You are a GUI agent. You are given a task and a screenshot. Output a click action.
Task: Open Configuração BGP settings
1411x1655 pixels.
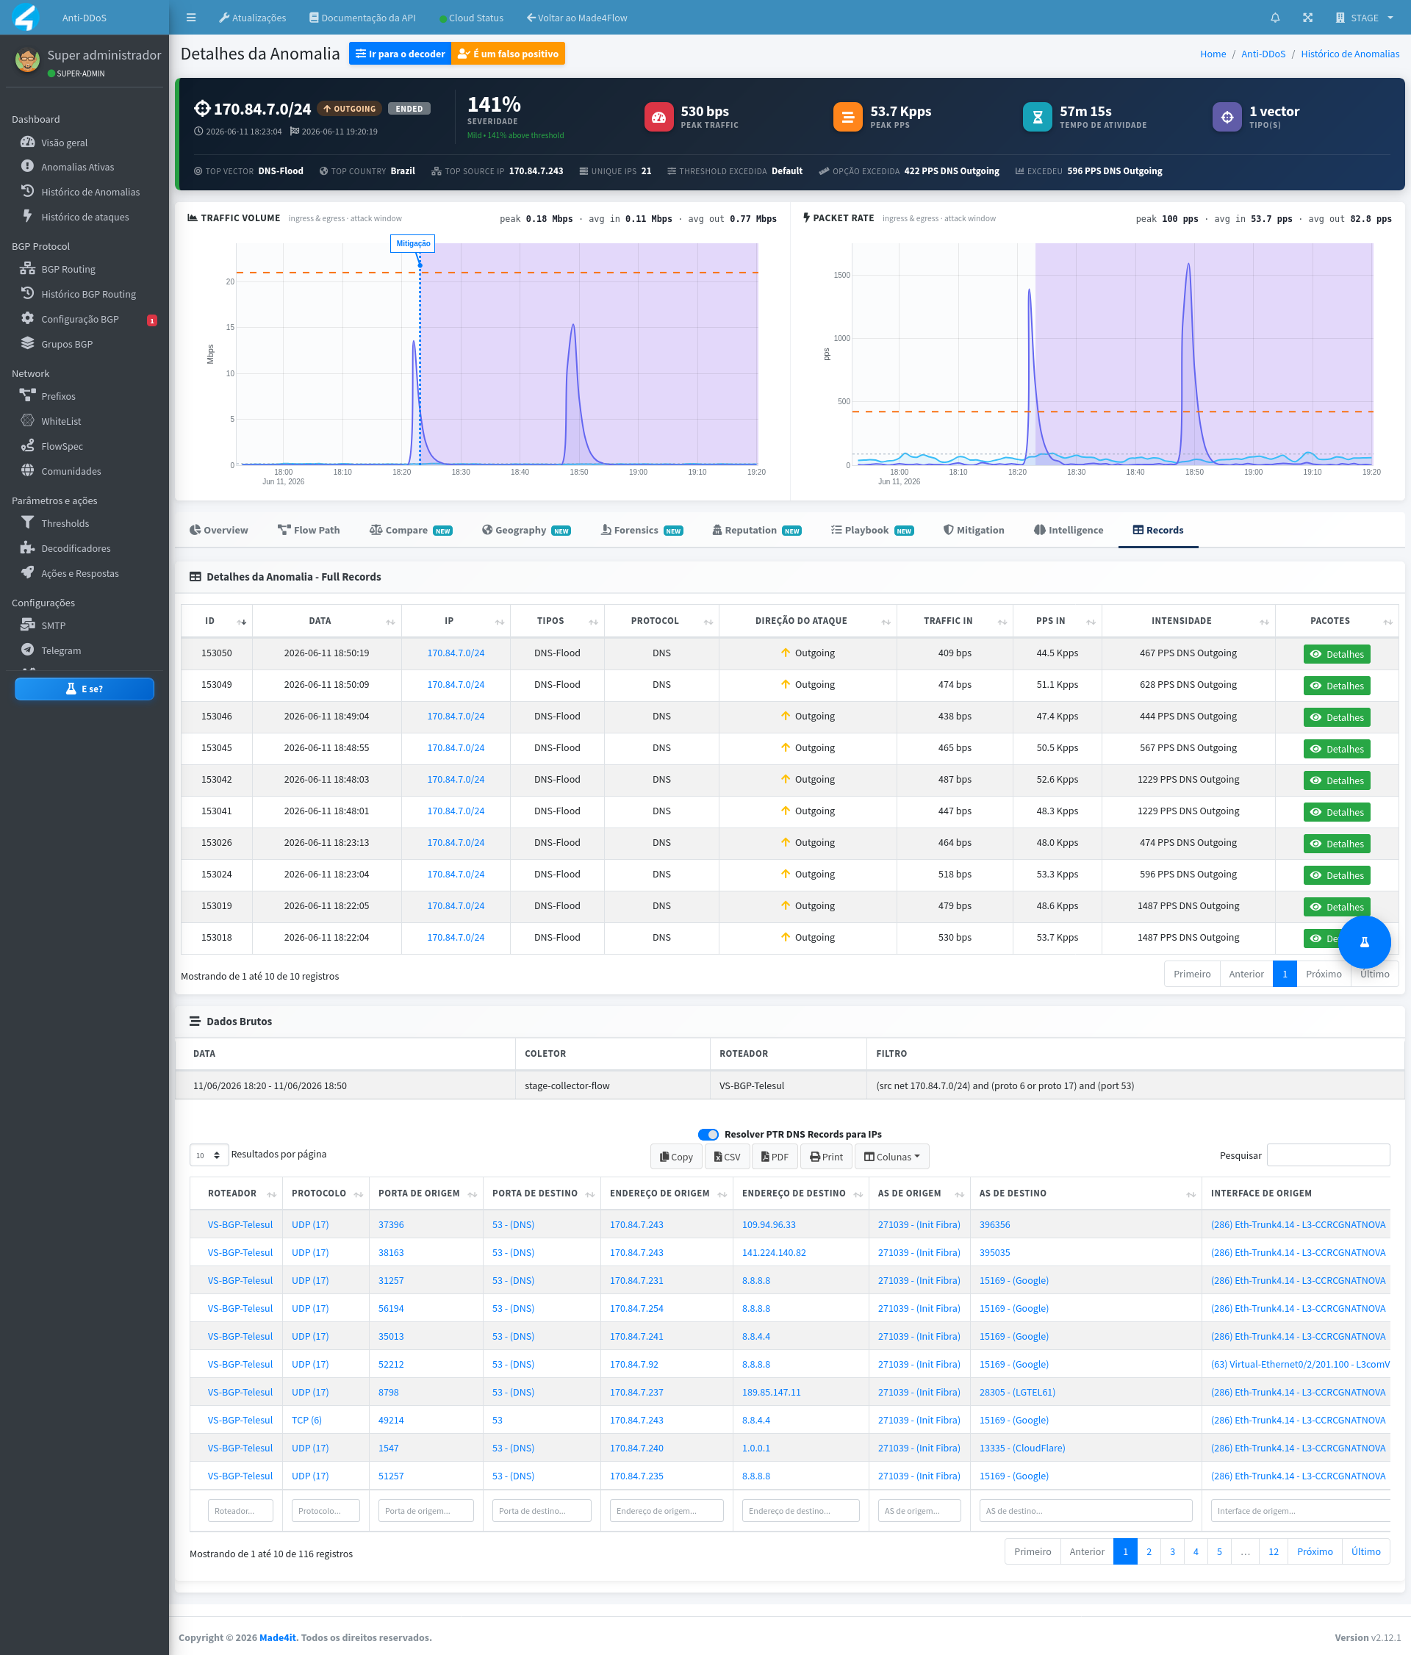tap(80, 319)
